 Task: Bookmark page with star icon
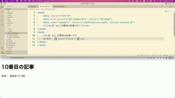coord(154,58)
